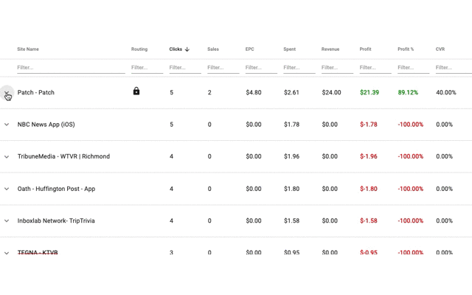Click the $2.61 spent value

click(291, 92)
